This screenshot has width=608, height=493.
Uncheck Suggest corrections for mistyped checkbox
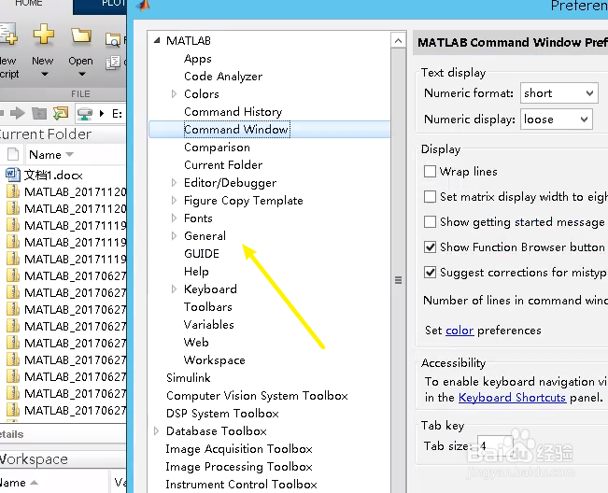point(430,272)
